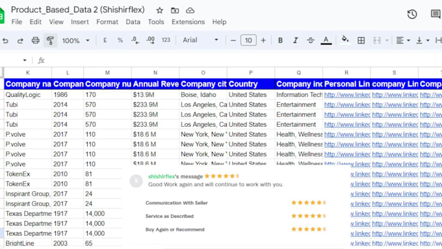
Task: Open the Format menu
Action: (x=107, y=22)
